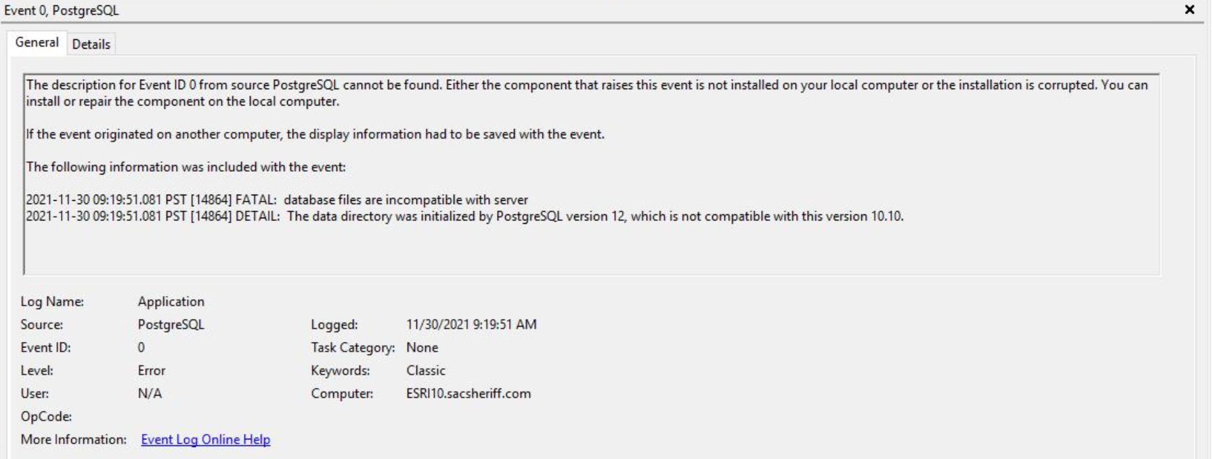Close the Event 0 PostgreSQL pane
Image resolution: width=1212 pixels, height=459 pixels.
[x=1189, y=9]
